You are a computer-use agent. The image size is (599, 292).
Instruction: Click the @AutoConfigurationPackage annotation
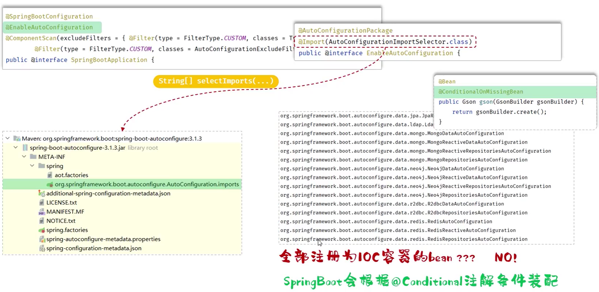coord(345,31)
